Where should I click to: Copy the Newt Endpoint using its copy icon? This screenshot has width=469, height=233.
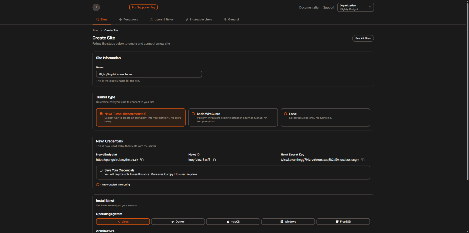click(141, 159)
